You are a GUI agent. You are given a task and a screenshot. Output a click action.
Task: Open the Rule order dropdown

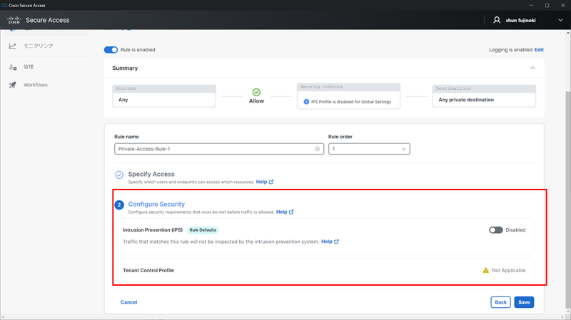pos(369,149)
